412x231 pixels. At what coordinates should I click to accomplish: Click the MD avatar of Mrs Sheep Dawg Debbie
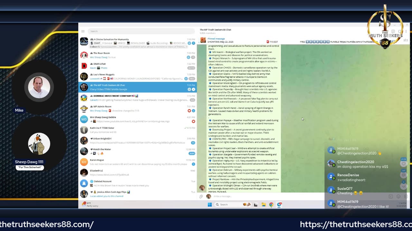pyautogui.click(x=84, y=119)
